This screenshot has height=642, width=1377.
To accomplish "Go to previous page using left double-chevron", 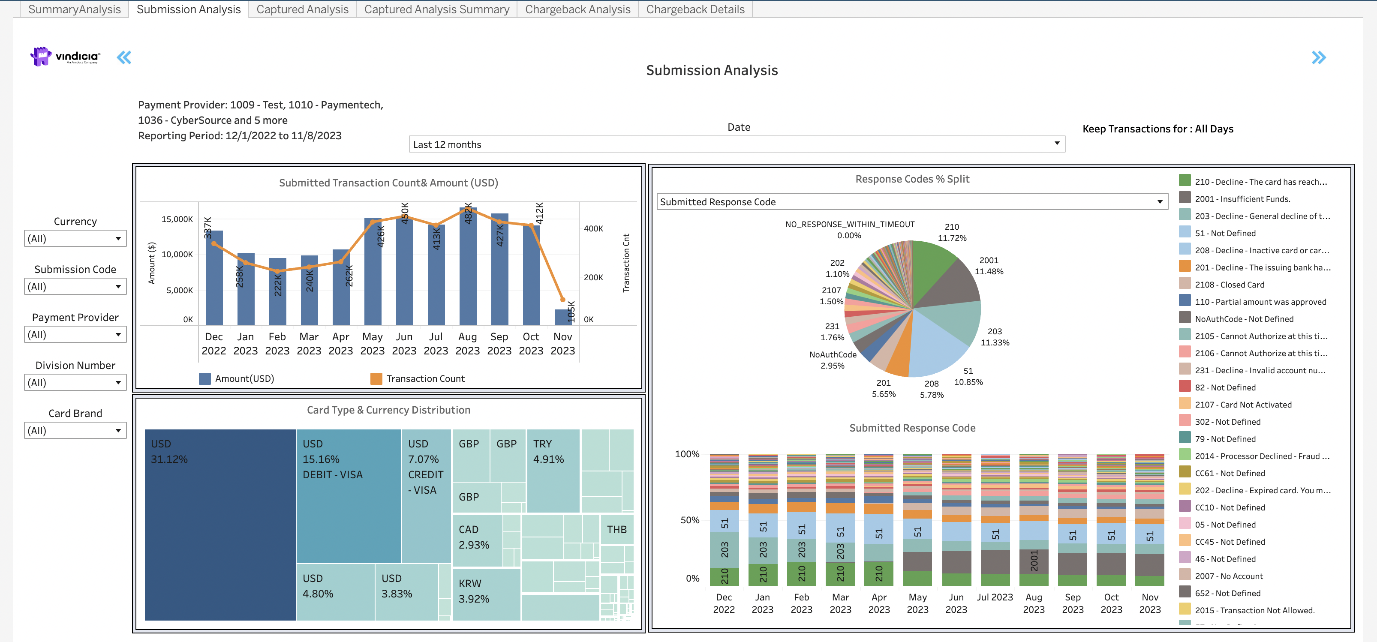I will tap(124, 57).
